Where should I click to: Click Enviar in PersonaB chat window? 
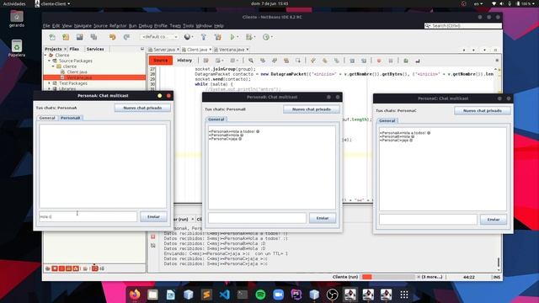pos(322,218)
